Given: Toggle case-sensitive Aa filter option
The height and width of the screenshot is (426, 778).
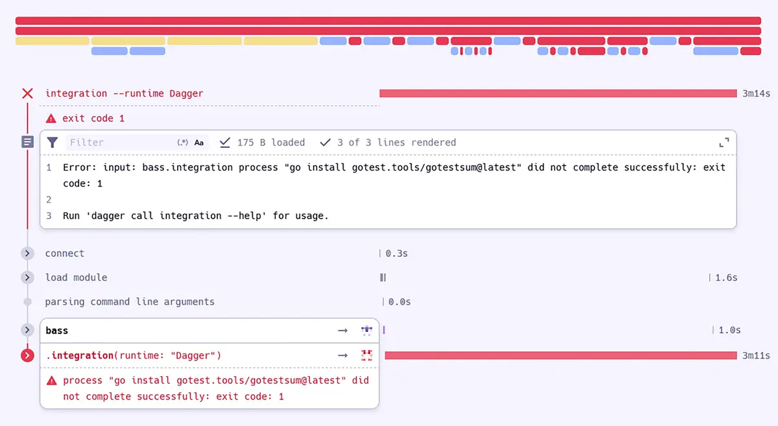Looking at the screenshot, I should pyautogui.click(x=199, y=143).
